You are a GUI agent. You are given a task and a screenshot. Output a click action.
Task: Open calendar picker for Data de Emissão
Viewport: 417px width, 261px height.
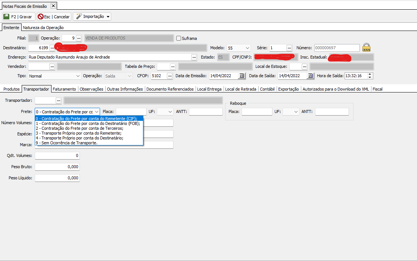242,76
